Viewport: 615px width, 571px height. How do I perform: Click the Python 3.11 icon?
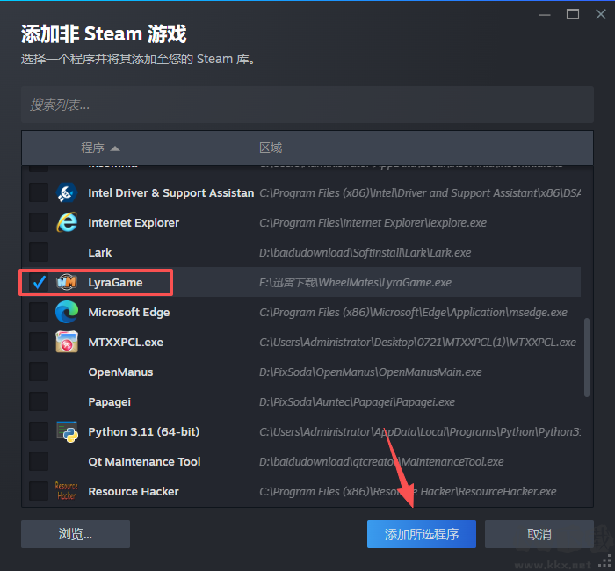[67, 432]
